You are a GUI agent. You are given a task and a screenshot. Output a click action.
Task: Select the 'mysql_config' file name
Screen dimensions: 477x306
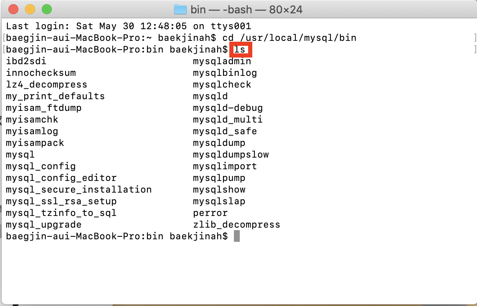click(x=41, y=166)
